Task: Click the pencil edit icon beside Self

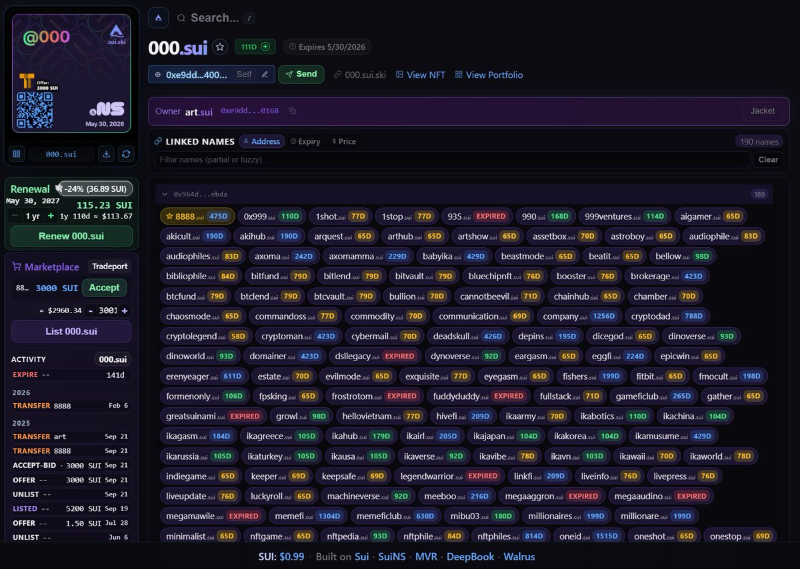Action: [265, 74]
